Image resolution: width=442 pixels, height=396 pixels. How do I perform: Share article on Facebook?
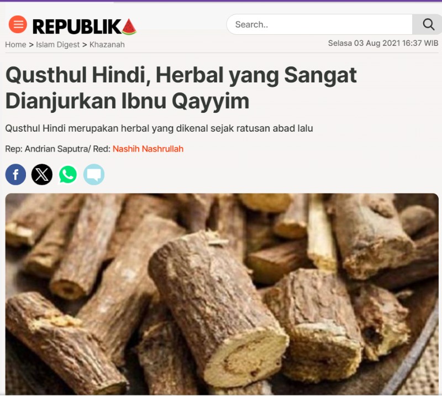[x=16, y=174]
